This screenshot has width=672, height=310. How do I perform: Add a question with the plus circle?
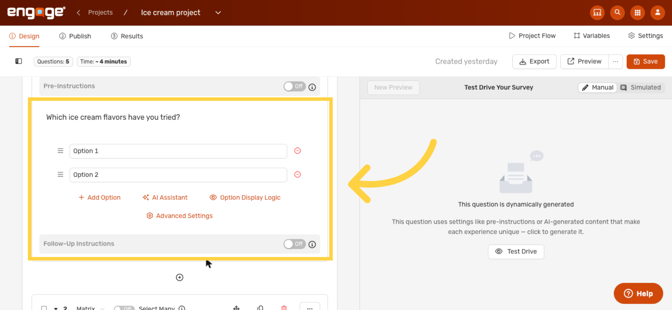180,277
